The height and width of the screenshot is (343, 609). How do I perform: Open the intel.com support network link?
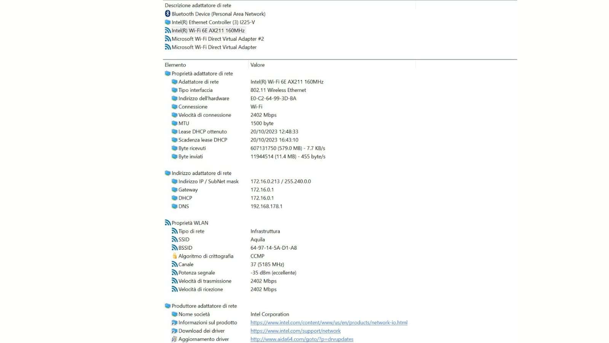[x=295, y=331]
